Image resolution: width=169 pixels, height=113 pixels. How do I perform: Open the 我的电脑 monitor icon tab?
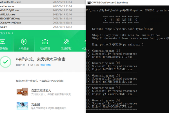[3, 42]
